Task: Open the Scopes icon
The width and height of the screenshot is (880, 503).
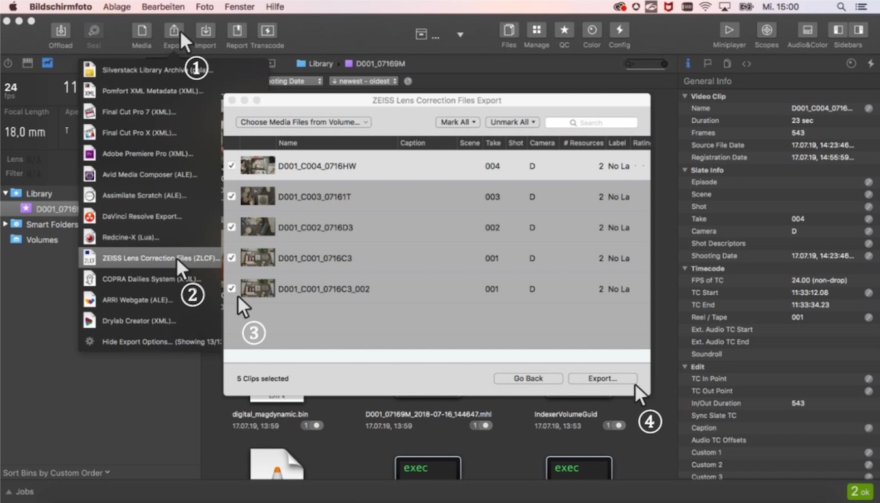Action: coord(767,30)
